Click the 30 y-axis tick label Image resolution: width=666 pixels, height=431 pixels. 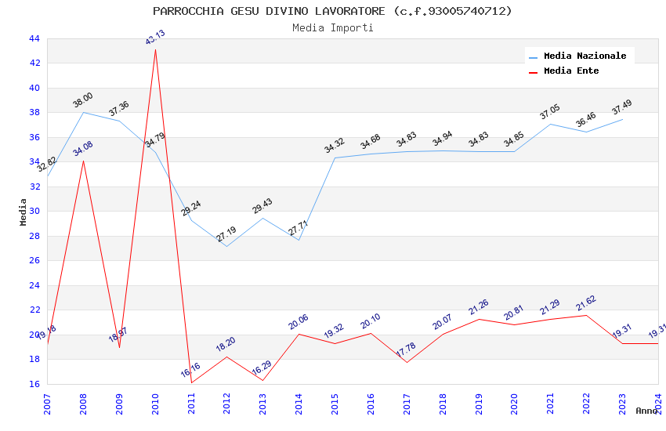(x=34, y=211)
